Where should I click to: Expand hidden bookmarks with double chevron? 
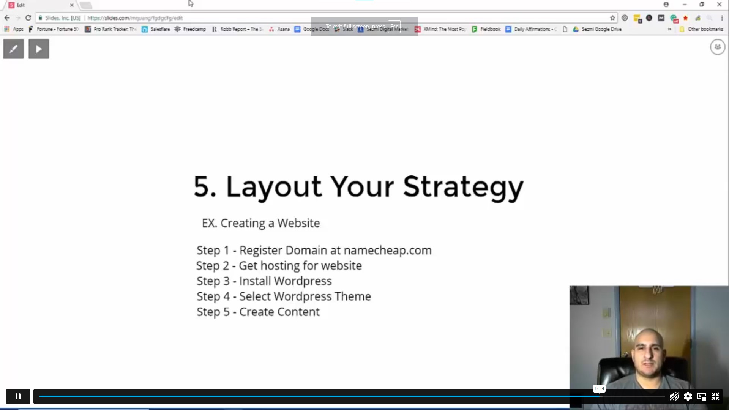[669, 29]
